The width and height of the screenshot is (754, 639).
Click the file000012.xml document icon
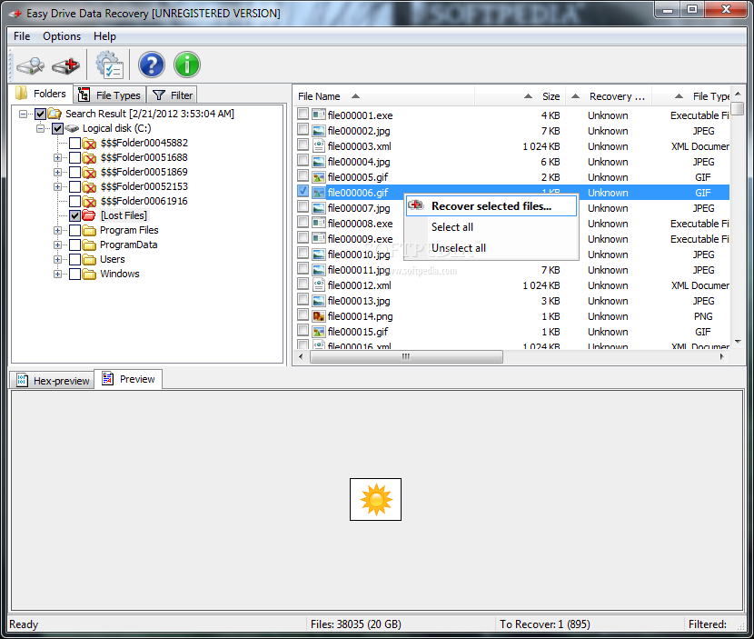point(318,285)
